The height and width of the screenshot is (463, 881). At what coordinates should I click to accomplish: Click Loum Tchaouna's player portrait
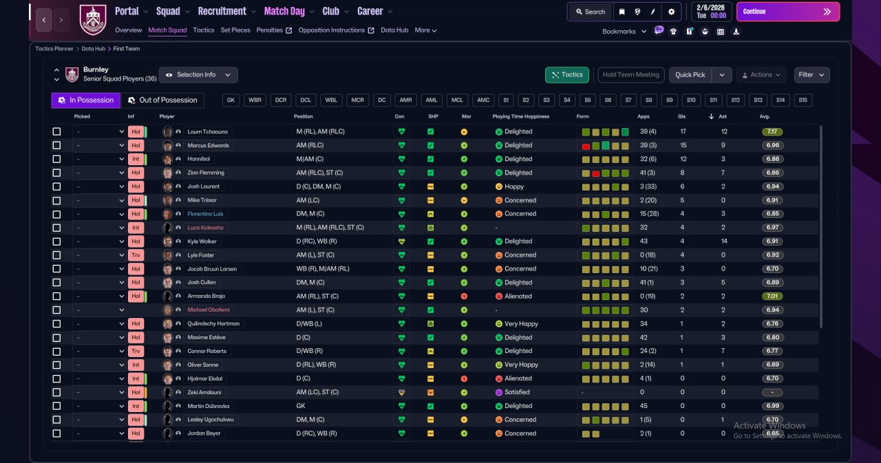tap(167, 131)
